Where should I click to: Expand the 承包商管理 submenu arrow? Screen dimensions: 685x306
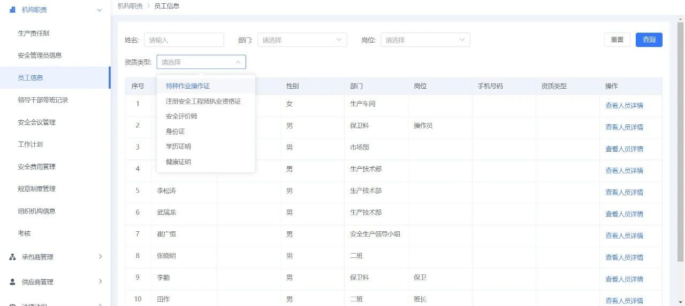click(100, 257)
